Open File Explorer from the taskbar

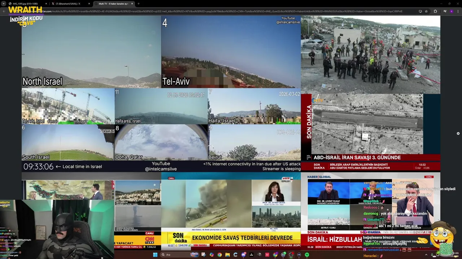pyautogui.click(x=227, y=255)
